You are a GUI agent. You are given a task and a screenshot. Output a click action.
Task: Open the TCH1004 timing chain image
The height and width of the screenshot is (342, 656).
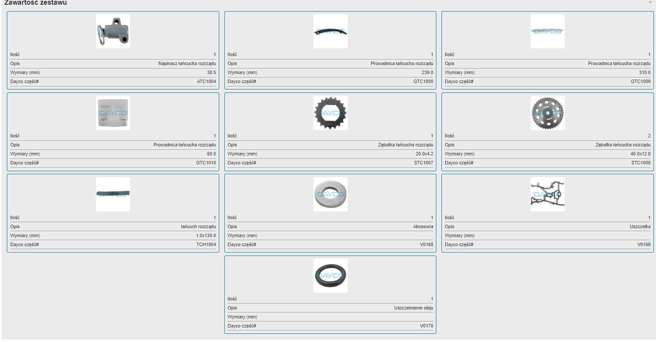113,194
